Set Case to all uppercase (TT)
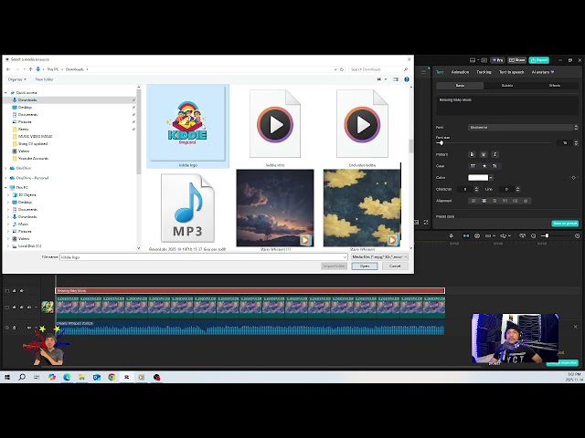The width and height of the screenshot is (585, 438). (473, 166)
